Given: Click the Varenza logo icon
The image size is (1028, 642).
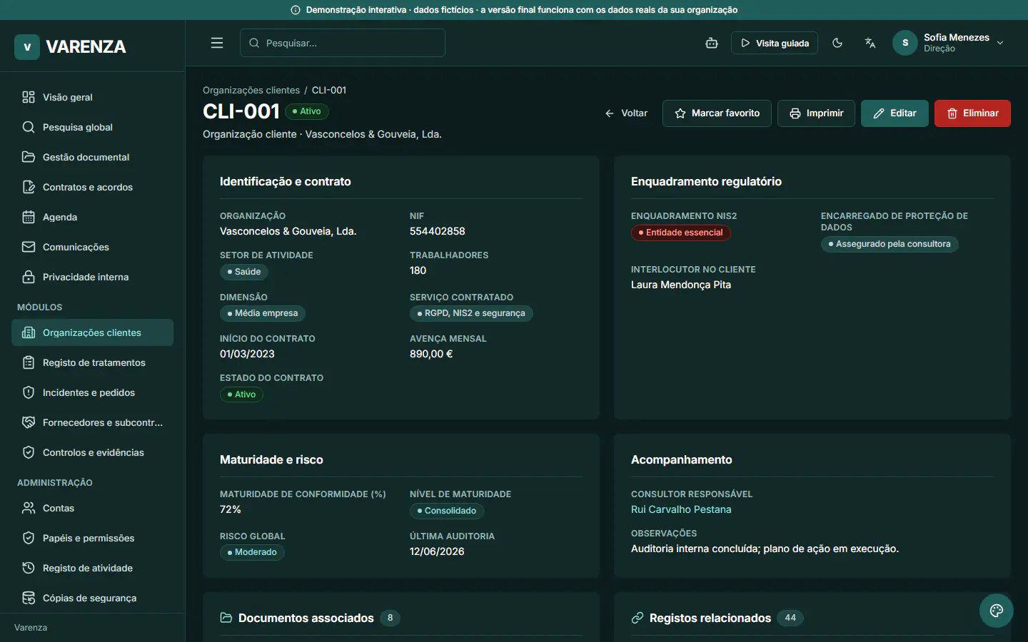Looking at the screenshot, I should click(x=27, y=47).
